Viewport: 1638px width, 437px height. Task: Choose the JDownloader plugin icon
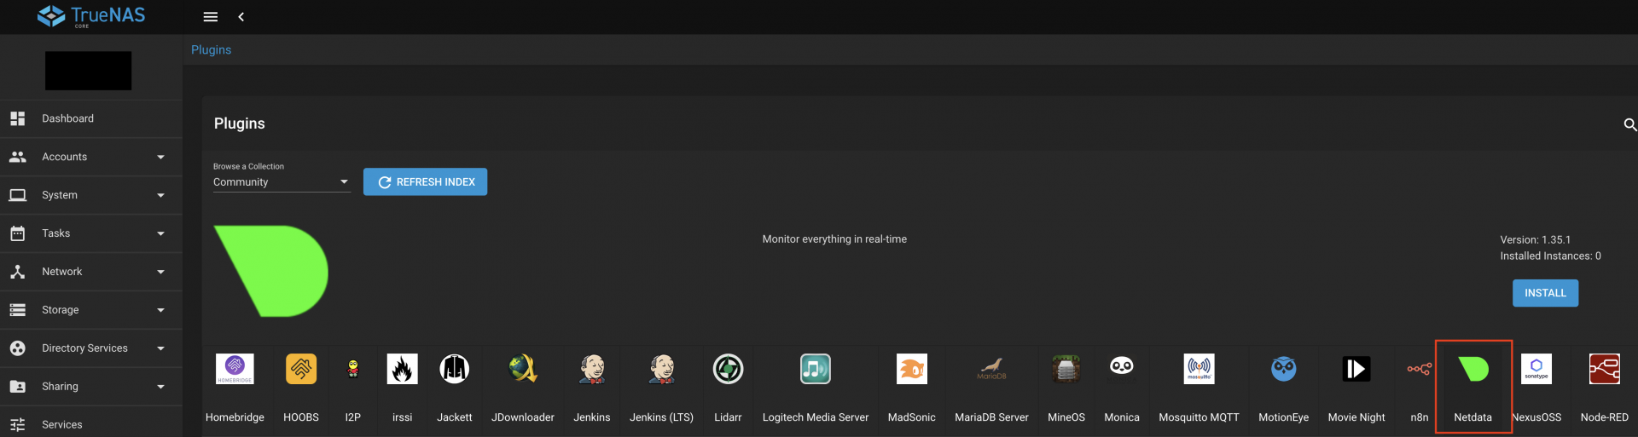(x=523, y=369)
